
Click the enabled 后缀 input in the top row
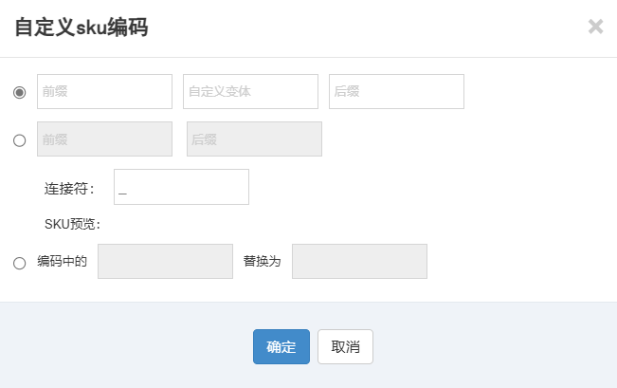pyautogui.click(x=396, y=91)
